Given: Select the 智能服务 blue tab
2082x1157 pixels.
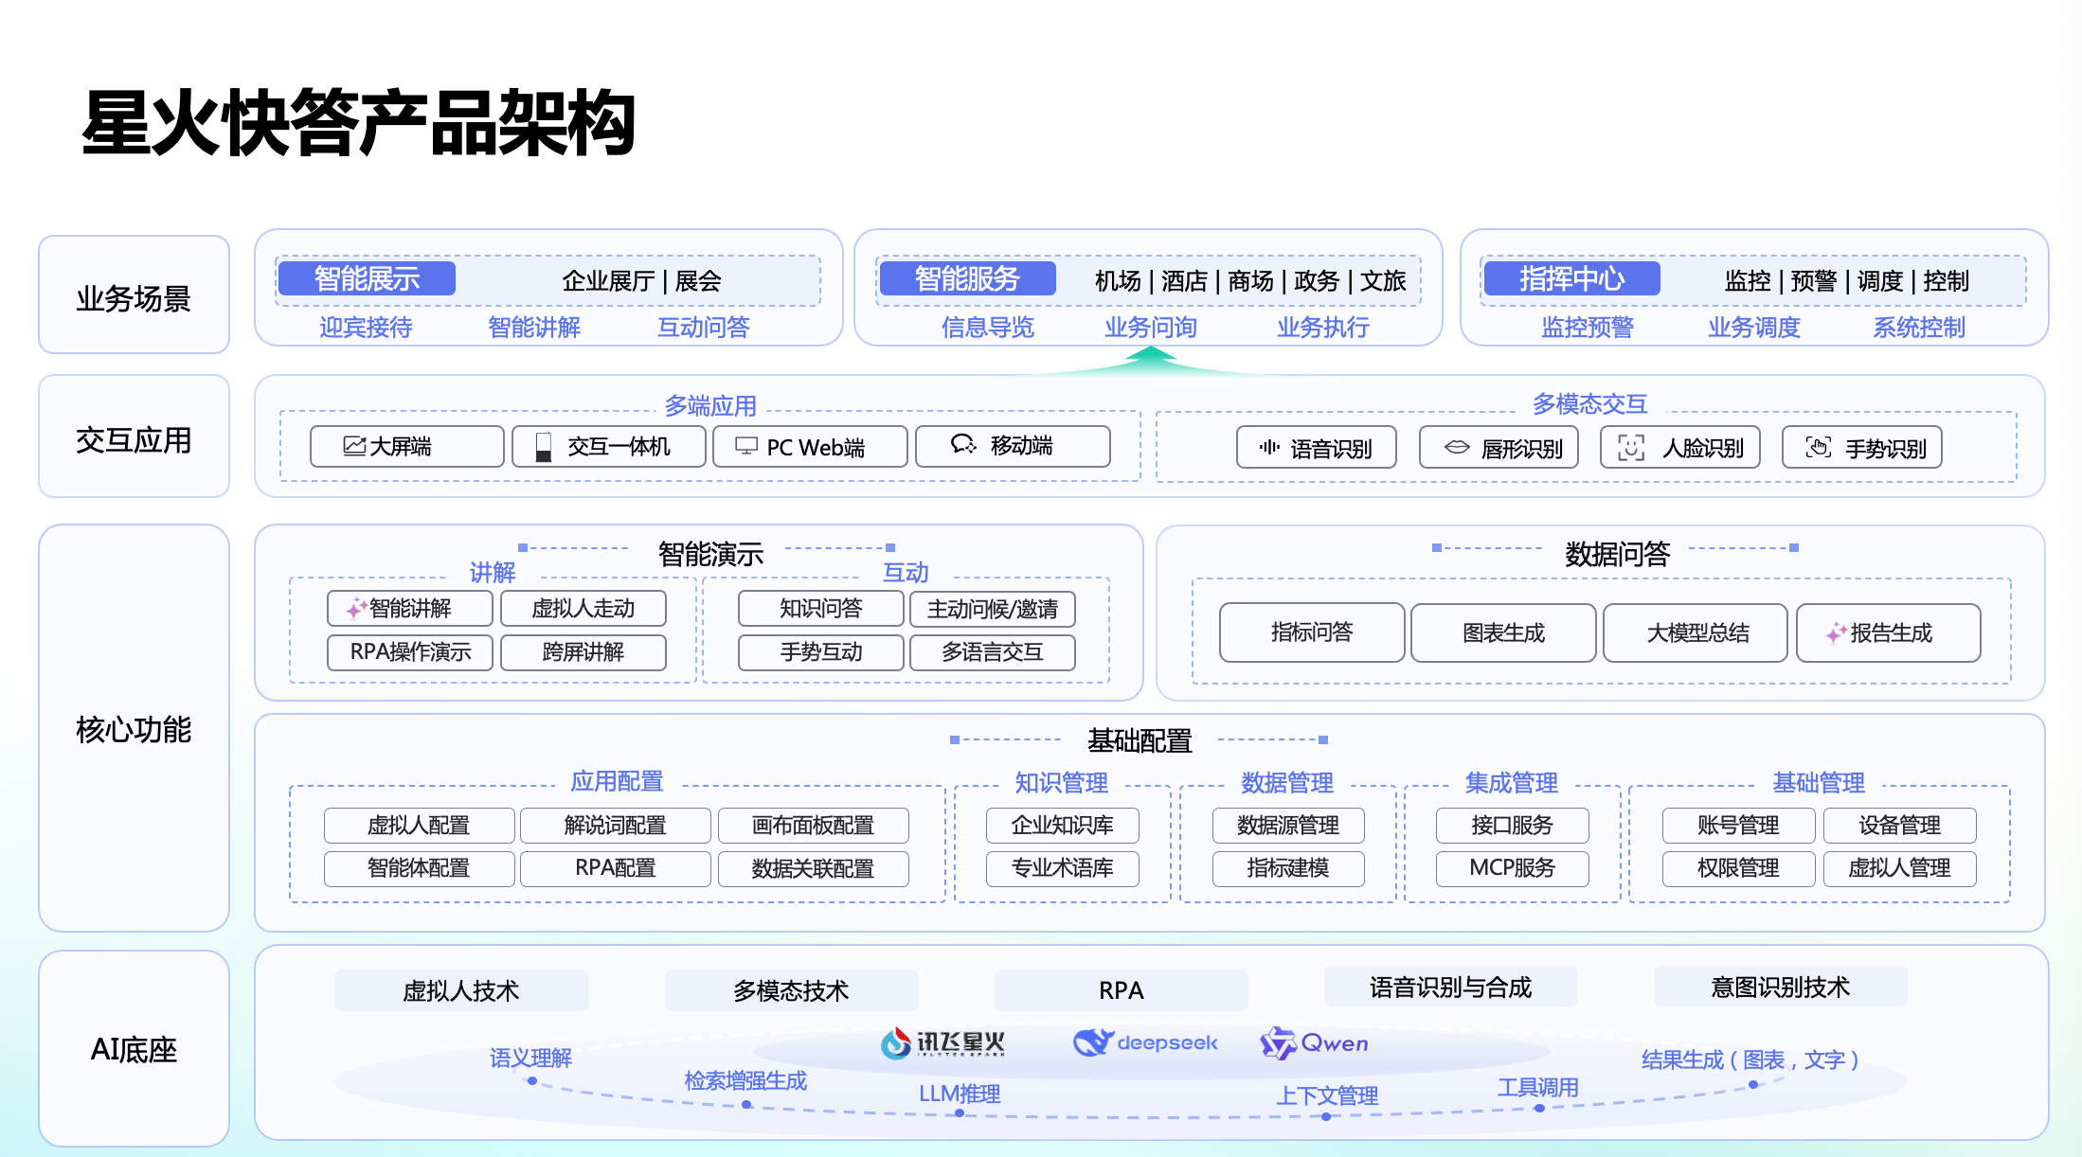Looking at the screenshot, I should pyautogui.click(x=966, y=278).
